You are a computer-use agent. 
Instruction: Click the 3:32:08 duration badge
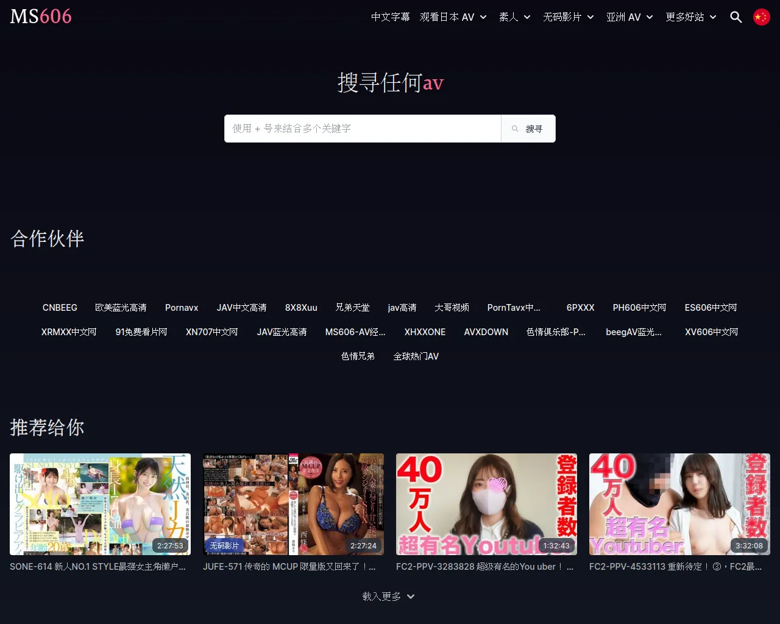click(x=750, y=546)
